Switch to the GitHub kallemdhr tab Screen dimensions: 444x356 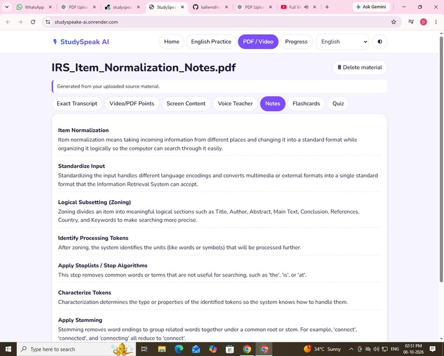click(x=210, y=7)
